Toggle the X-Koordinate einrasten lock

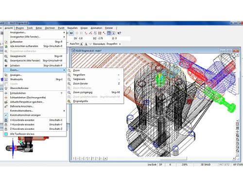6,120
